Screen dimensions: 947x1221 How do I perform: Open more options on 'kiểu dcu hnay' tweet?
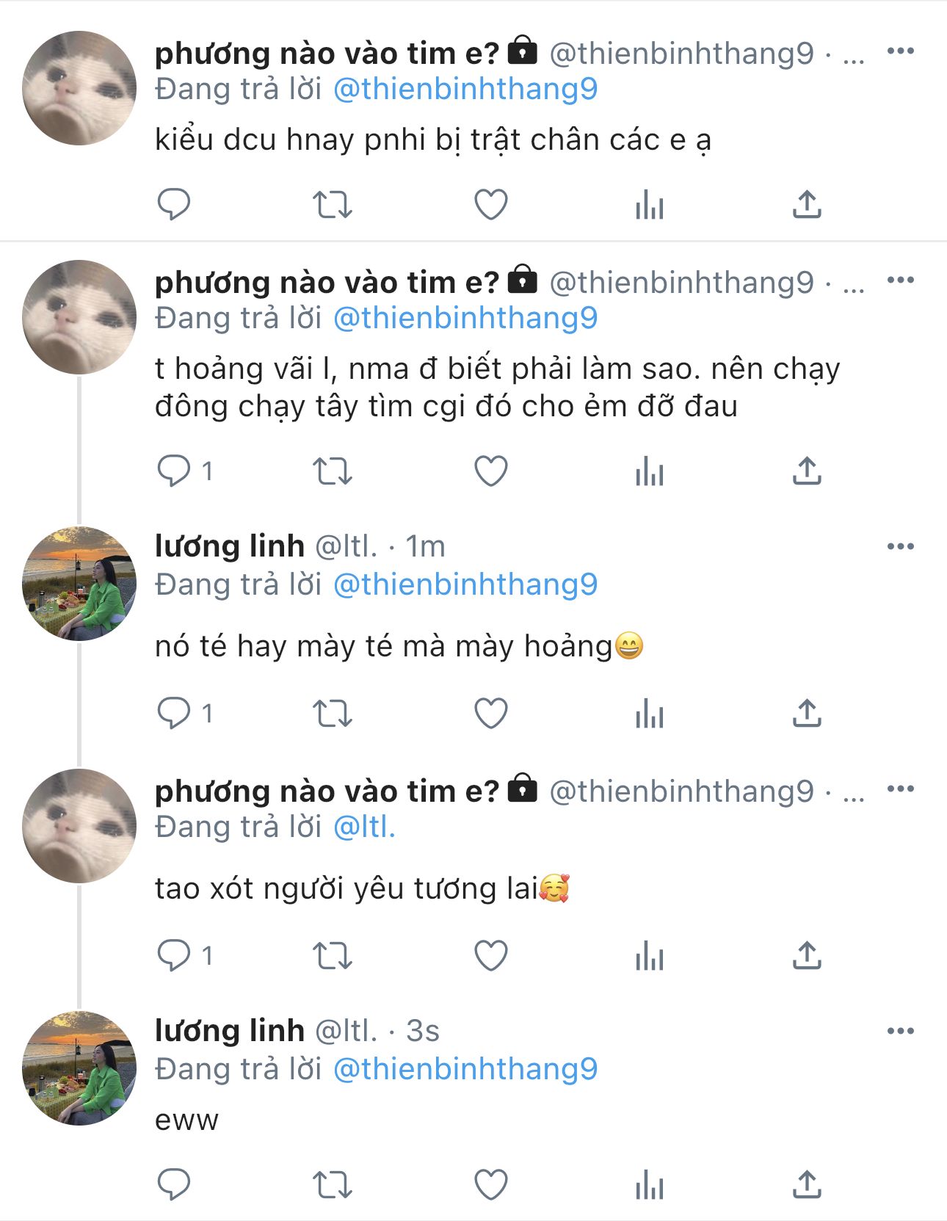[x=900, y=51]
